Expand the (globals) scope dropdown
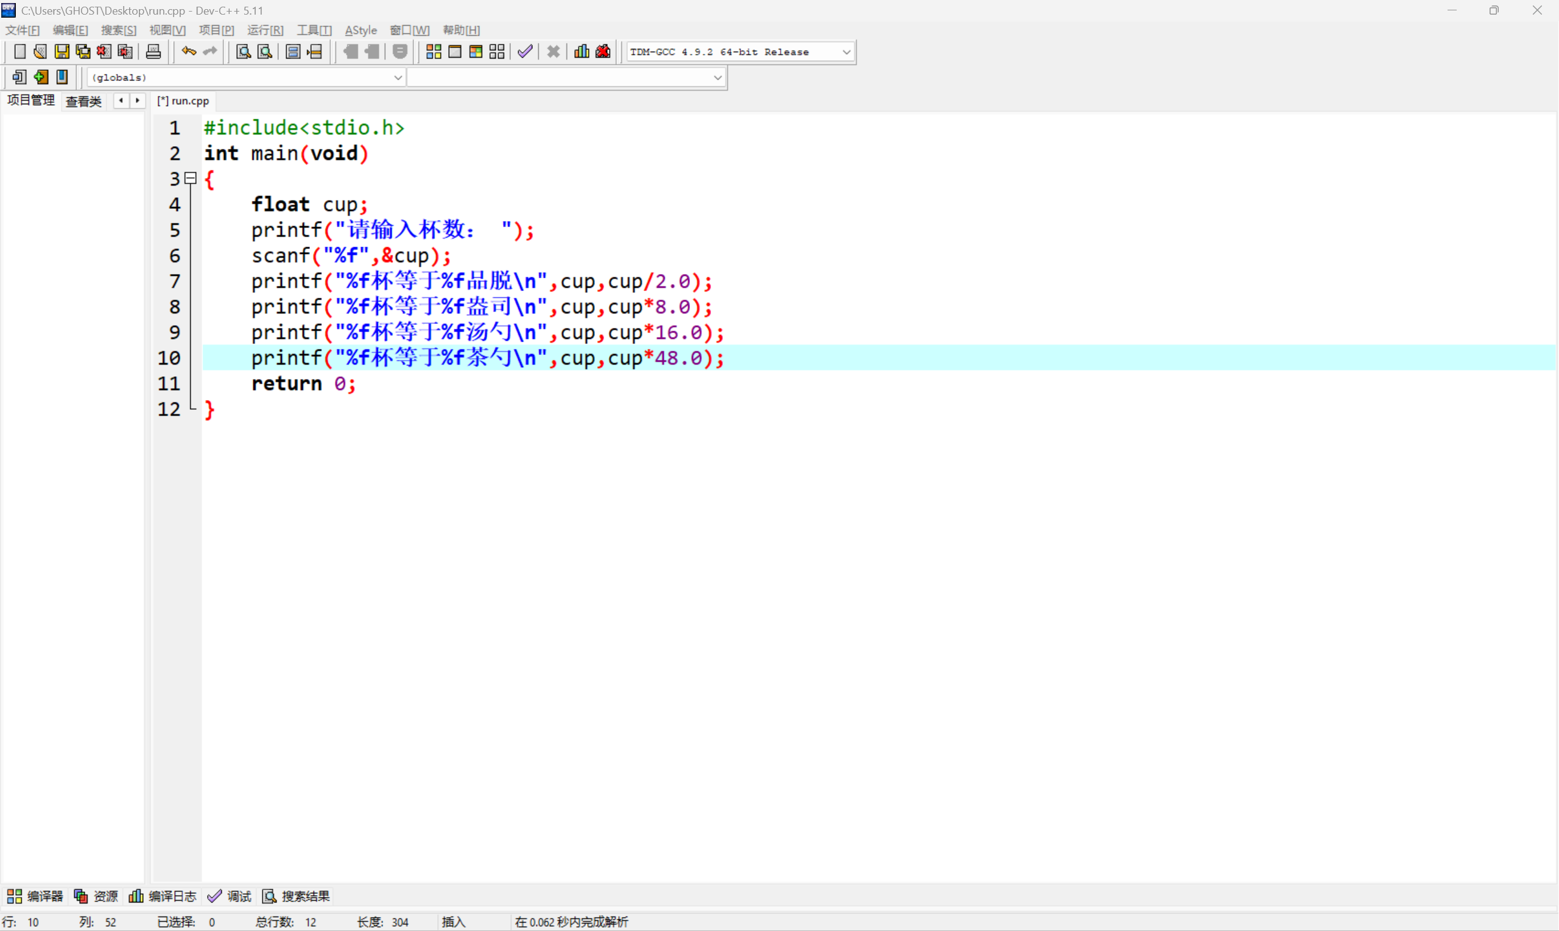This screenshot has height=931, width=1559. pyautogui.click(x=398, y=78)
